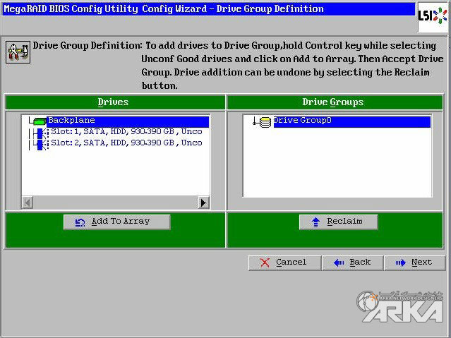
Task: Click the blue up arrow Reclaim icon
Action: [315, 222]
